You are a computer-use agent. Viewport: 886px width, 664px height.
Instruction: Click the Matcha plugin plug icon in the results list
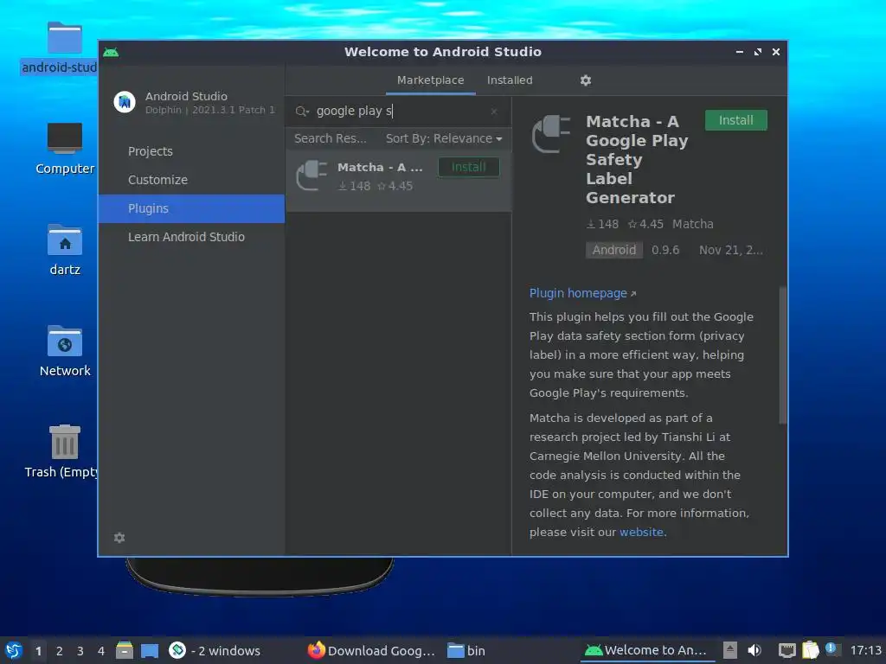pyautogui.click(x=311, y=176)
